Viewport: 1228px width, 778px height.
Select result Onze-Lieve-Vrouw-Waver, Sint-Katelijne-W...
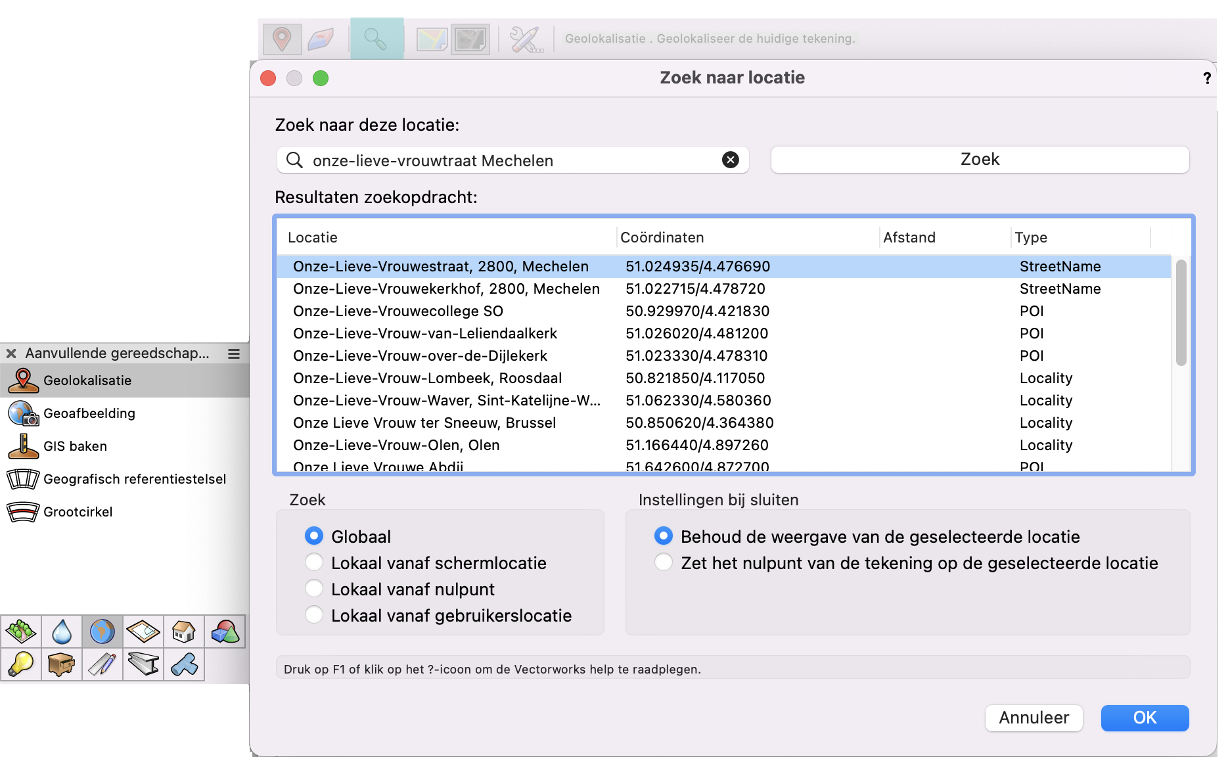tap(724, 400)
